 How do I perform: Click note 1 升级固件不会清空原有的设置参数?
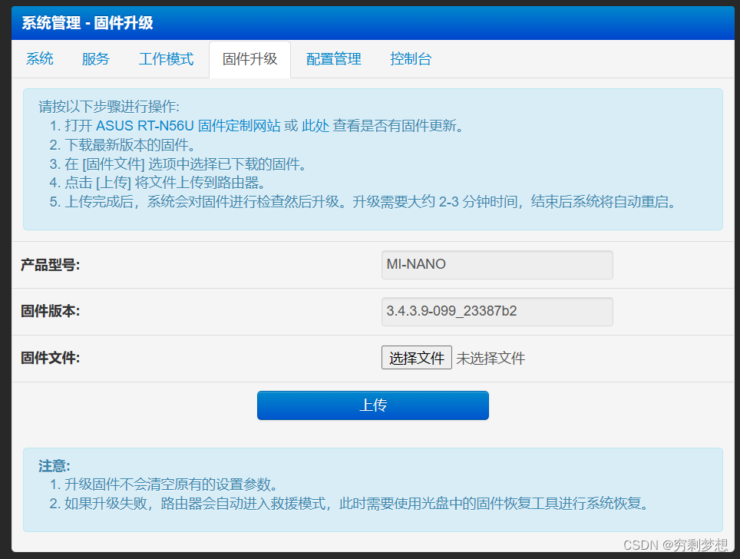click(164, 485)
